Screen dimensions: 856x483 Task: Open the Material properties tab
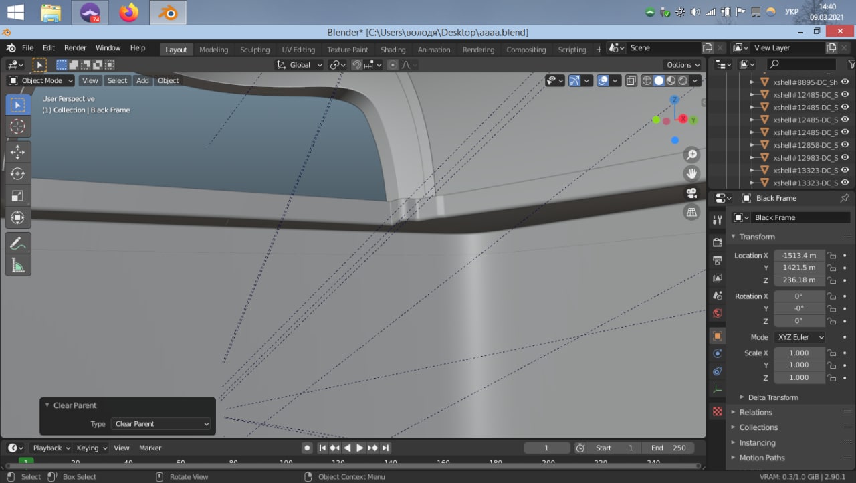pyautogui.click(x=718, y=411)
